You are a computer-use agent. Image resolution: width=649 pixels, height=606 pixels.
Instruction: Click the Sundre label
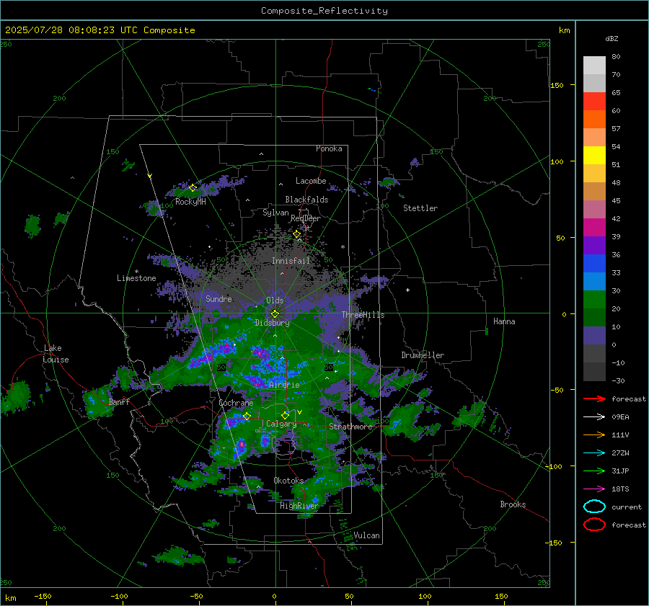click(219, 299)
